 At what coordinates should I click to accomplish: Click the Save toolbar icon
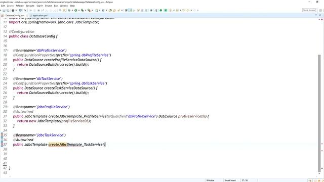pos(4,10)
